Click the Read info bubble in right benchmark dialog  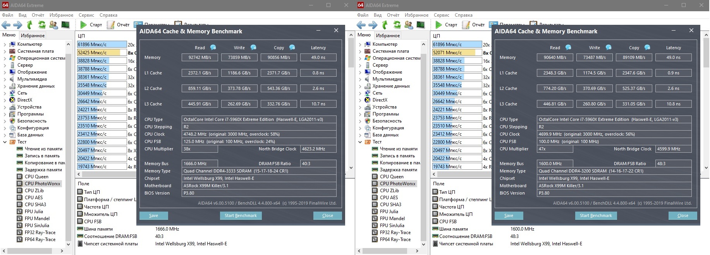[568, 47]
